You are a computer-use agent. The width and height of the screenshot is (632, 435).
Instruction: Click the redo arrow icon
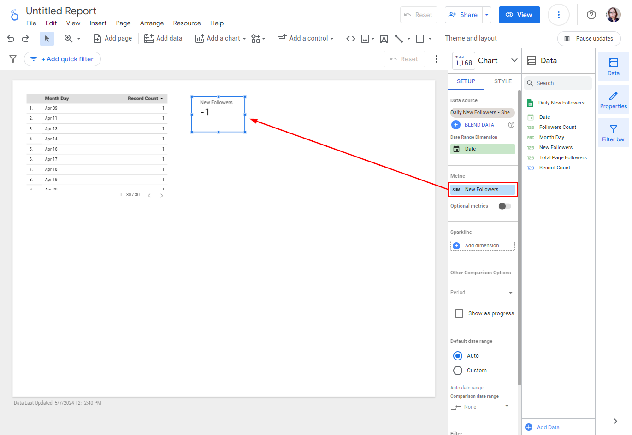pos(25,39)
